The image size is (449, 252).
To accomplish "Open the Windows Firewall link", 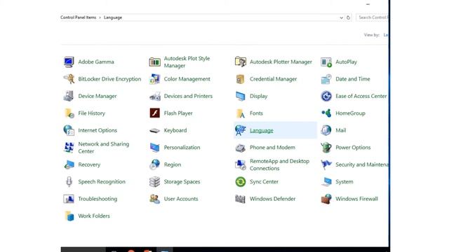I will tap(357, 199).
